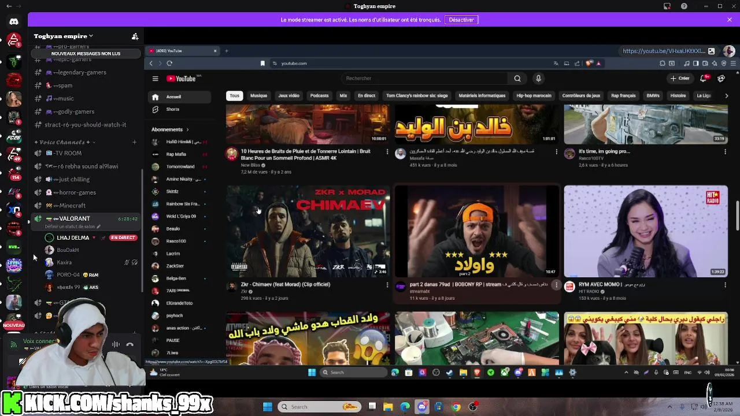Select the Musique filter chip
This screenshot has height=416, width=740.
point(258,96)
